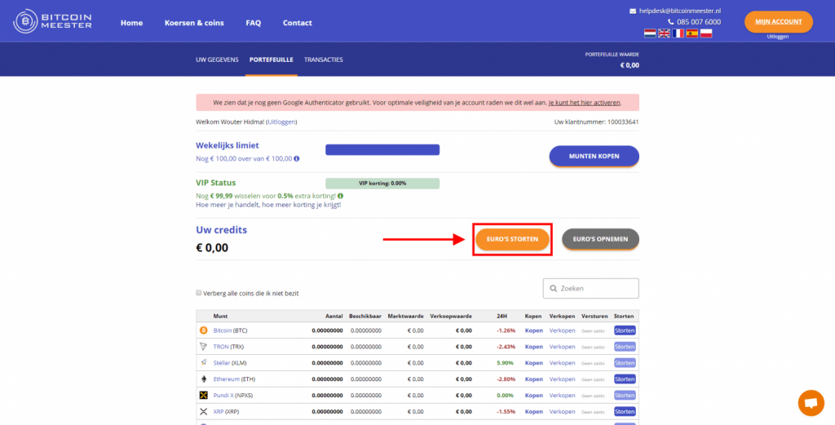Image resolution: width=835 pixels, height=425 pixels.
Task: Click Storten button in the Ethereum row
Action: tap(625, 379)
